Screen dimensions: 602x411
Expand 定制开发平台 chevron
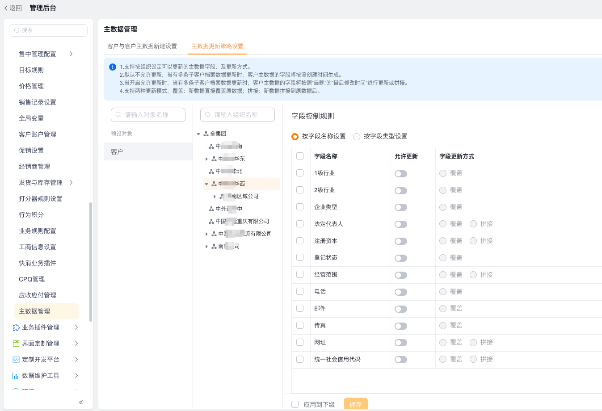click(76, 360)
